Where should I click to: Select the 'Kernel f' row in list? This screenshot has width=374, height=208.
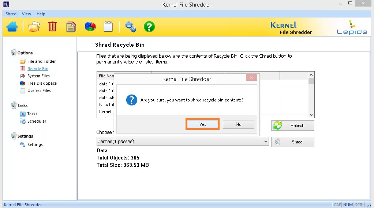pos(106,112)
